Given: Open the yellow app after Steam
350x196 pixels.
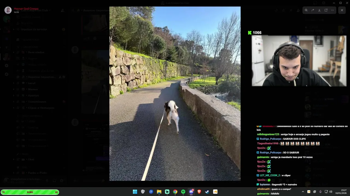Looking at the screenshot, I should [215, 192].
